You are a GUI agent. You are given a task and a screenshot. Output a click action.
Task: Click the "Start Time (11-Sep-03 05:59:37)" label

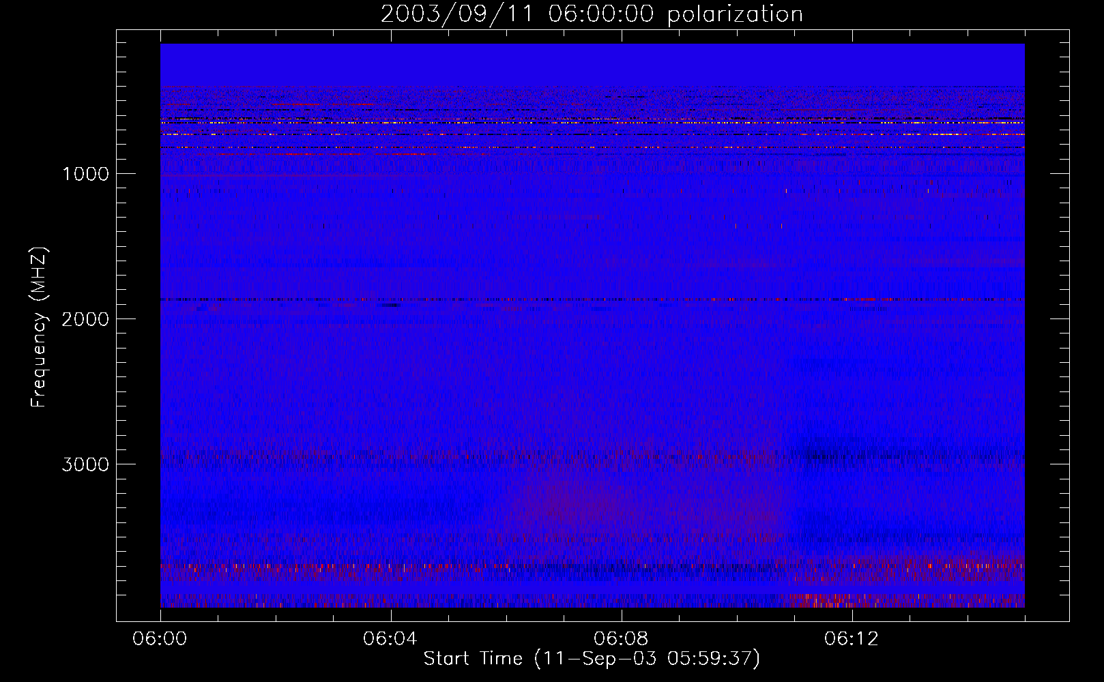(592, 659)
